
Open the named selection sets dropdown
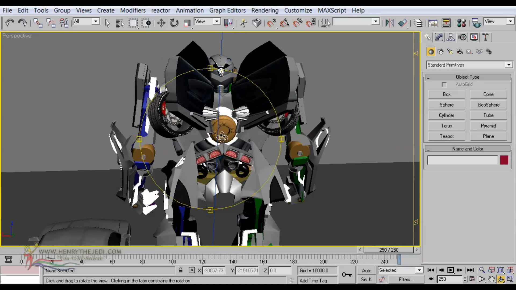tap(356, 21)
